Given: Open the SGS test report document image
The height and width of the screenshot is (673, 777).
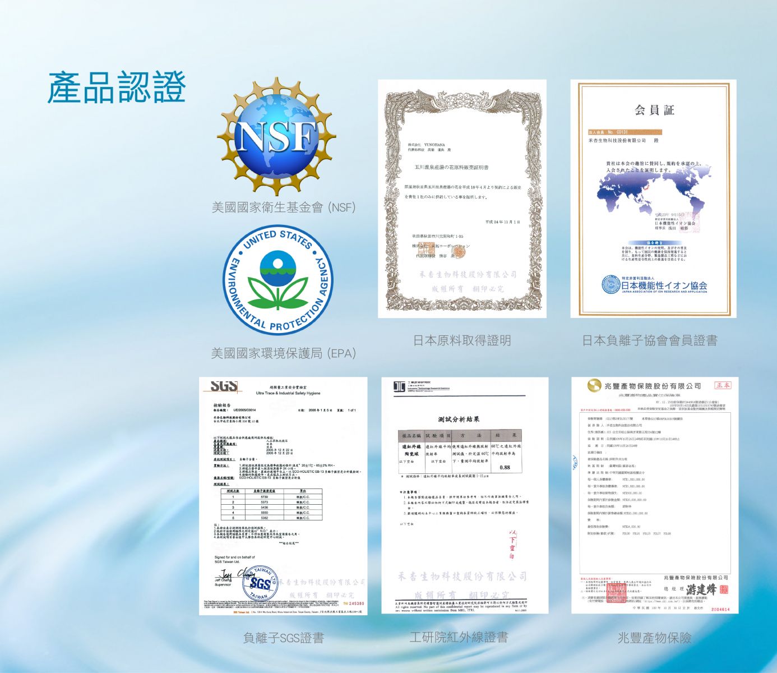Looking at the screenshot, I should [283, 496].
